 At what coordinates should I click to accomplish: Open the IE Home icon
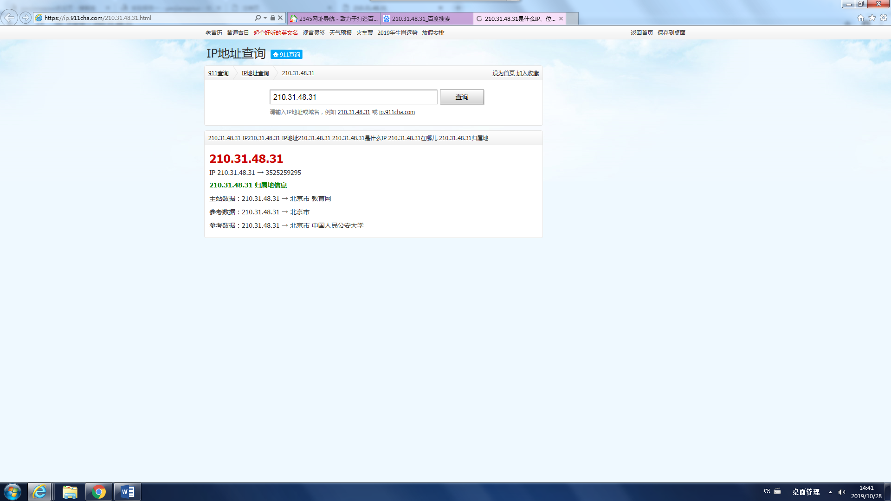point(861,18)
